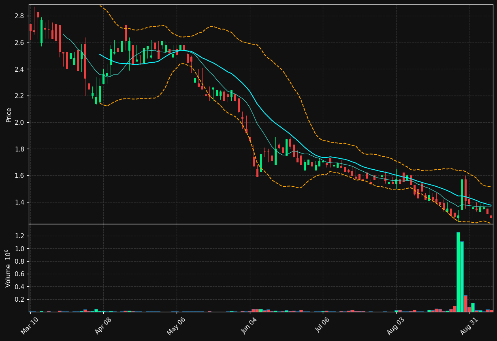This screenshot has width=497, height=341.
Task: Click the 2.4 price axis label
Action: pyautogui.click(x=19, y=69)
